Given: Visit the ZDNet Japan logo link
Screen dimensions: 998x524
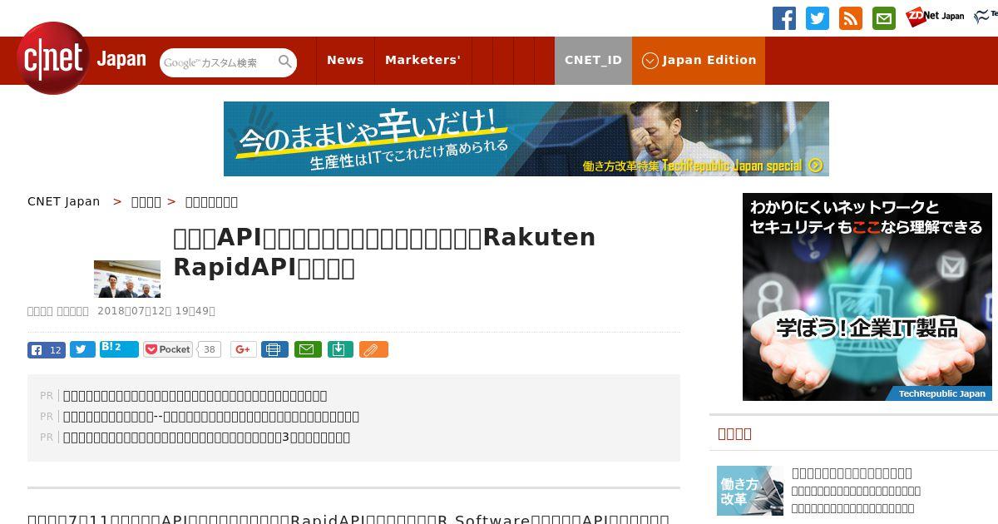Looking at the screenshot, I should pos(935,17).
